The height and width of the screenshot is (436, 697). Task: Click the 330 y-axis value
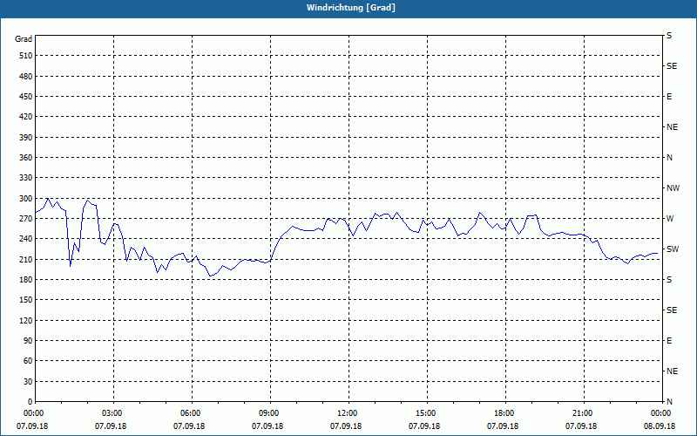(26, 178)
